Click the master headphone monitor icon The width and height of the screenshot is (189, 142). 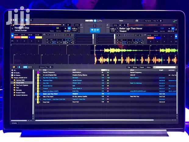(137, 21)
